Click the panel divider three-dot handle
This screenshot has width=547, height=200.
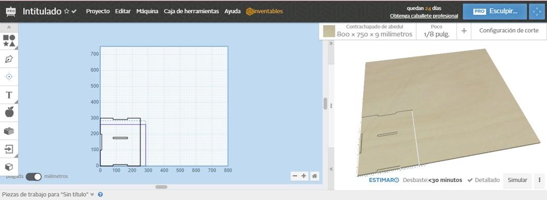331,106
